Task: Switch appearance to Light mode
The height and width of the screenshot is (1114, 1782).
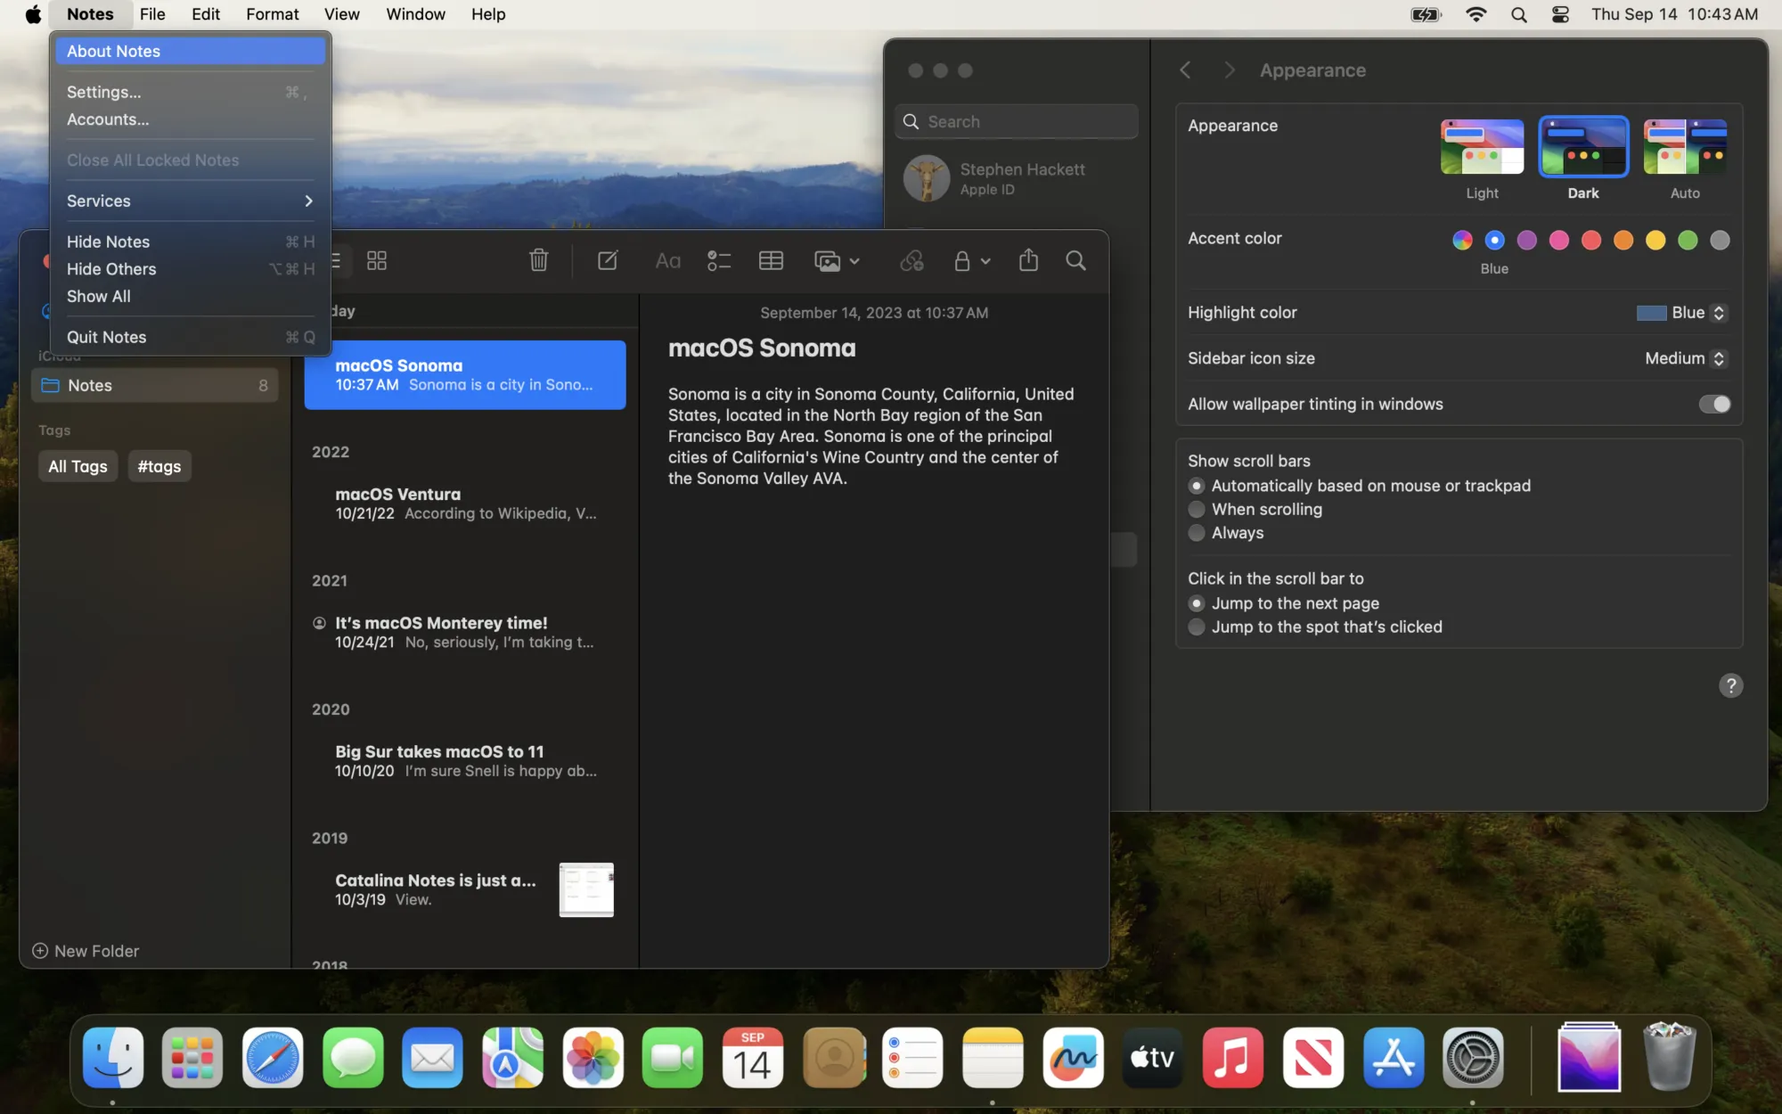Action: pos(1481,145)
